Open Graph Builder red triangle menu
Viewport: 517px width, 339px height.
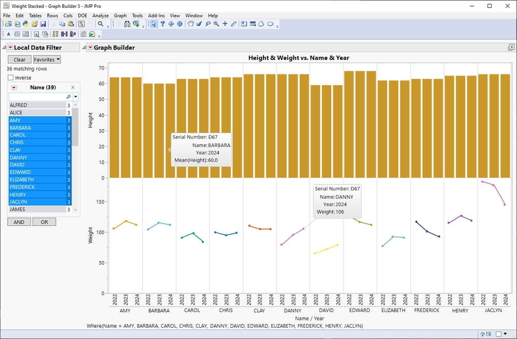(x=90, y=48)
